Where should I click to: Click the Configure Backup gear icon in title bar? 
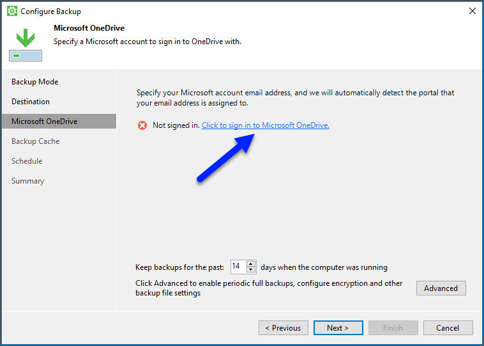click(12, 12)
